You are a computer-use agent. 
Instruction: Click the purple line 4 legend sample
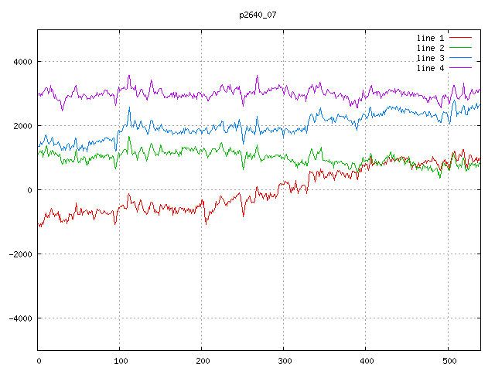click(x=460, y=68)
